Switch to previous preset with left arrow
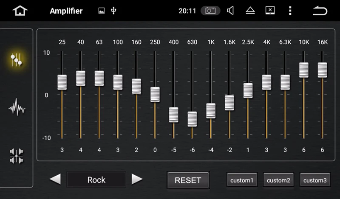 (55, 179)
